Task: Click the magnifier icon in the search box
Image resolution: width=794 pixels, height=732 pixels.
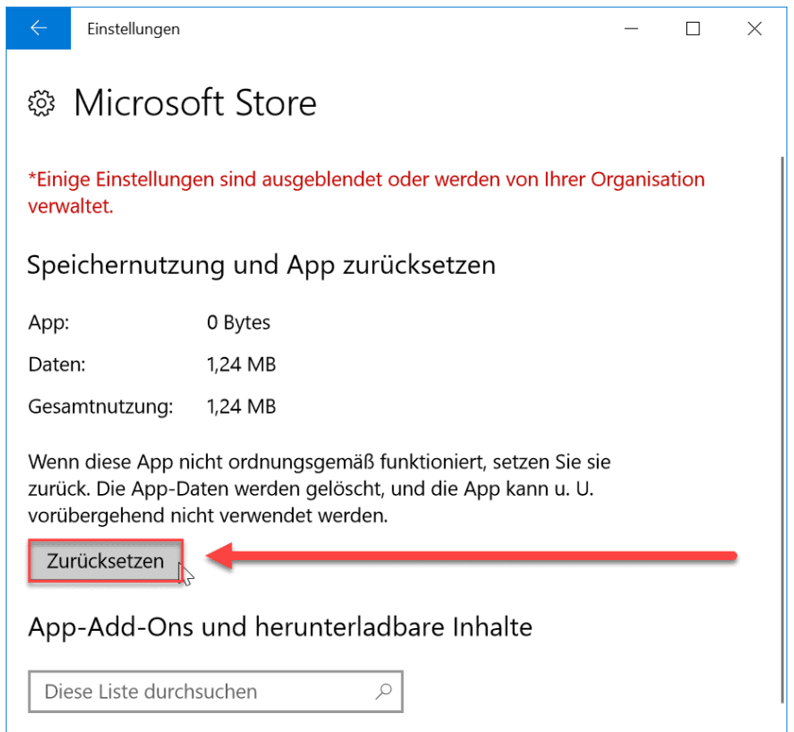Action: click(x=383, y=691)
